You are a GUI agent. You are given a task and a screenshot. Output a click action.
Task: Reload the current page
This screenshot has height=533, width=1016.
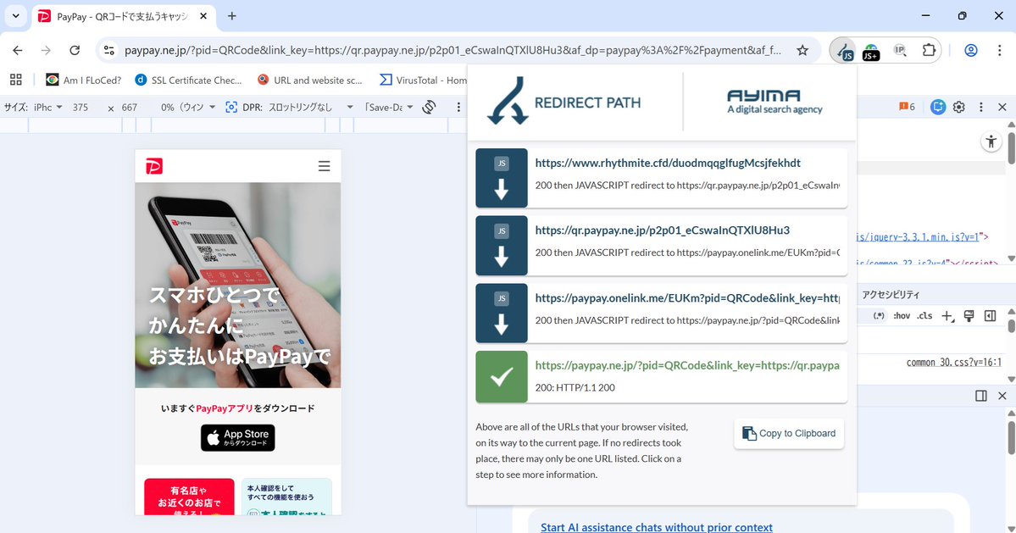click(x=75, y=50)
